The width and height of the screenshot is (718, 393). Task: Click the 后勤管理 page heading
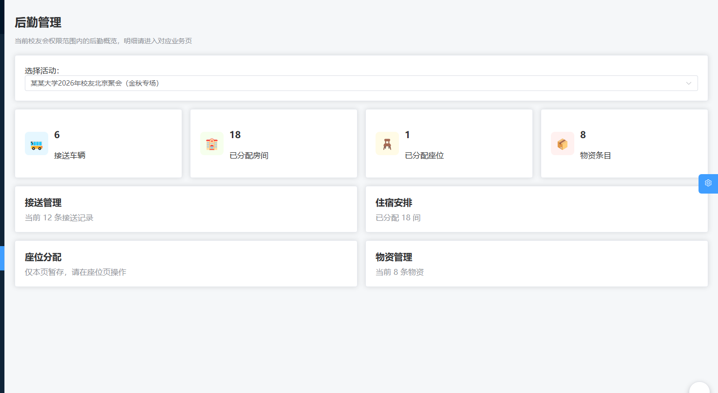pyautogui.click(x=38, y=22)
